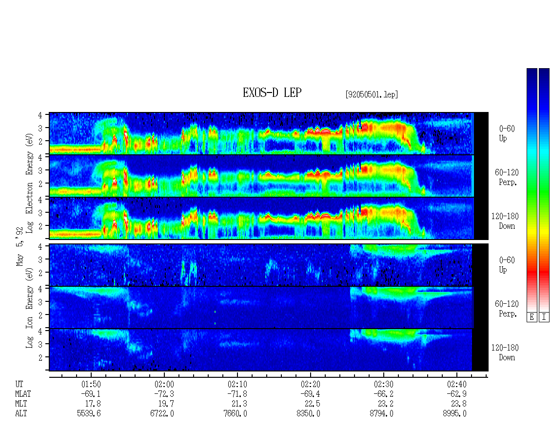Click the ALT value 5539.6
Viewport: 551px width, 426px height.
tap(89, 414)
